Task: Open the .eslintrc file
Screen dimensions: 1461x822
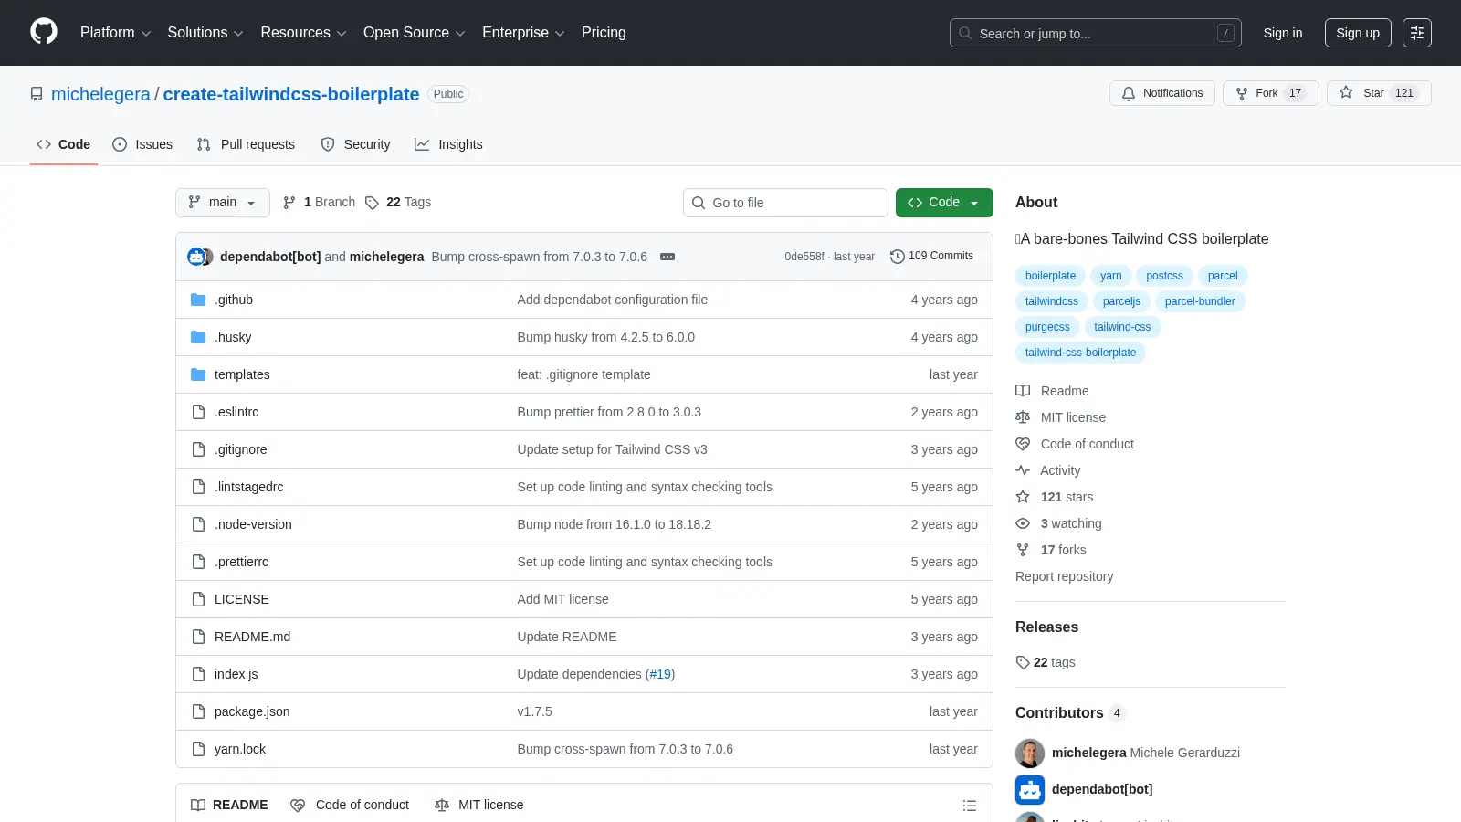Action: click(236, 412)
